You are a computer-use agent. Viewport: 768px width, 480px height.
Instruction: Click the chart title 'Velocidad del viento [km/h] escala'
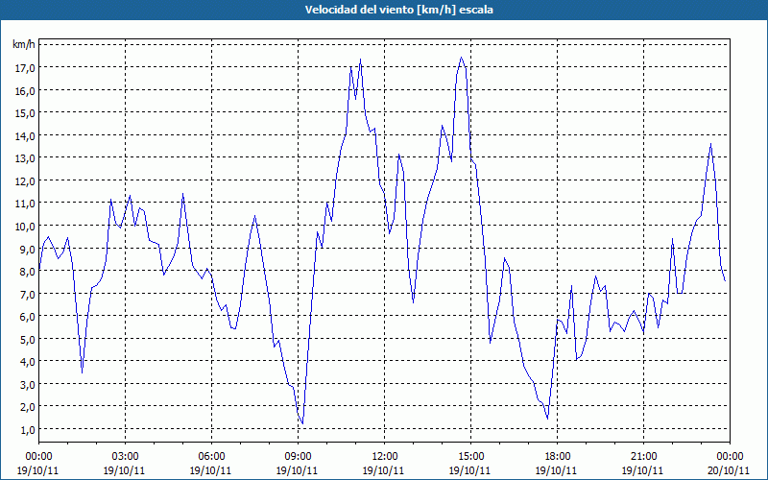tap(398, 10)
